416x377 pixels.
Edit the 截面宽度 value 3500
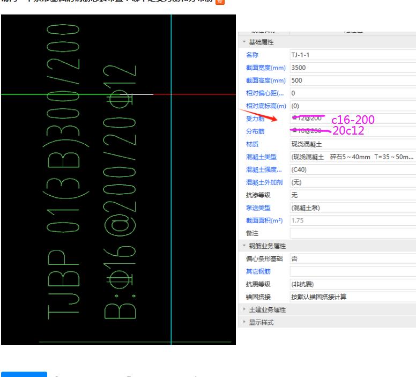click(353, 68)
